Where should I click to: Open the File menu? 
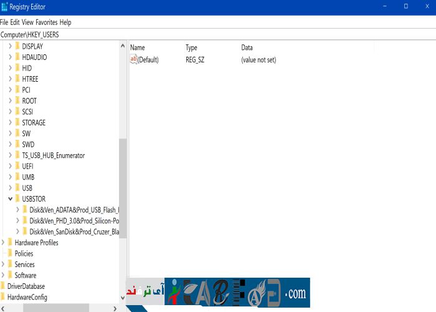[4, 22]
